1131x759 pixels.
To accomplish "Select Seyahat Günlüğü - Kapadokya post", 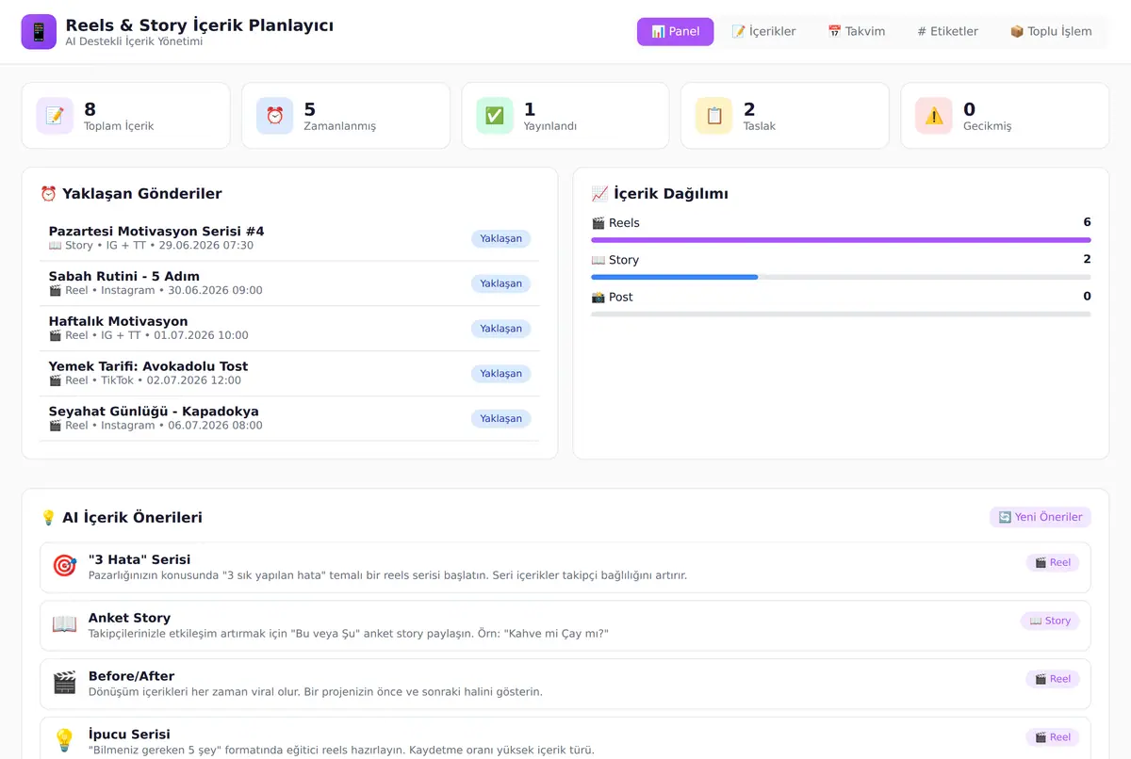I will (x=289, y=419).
